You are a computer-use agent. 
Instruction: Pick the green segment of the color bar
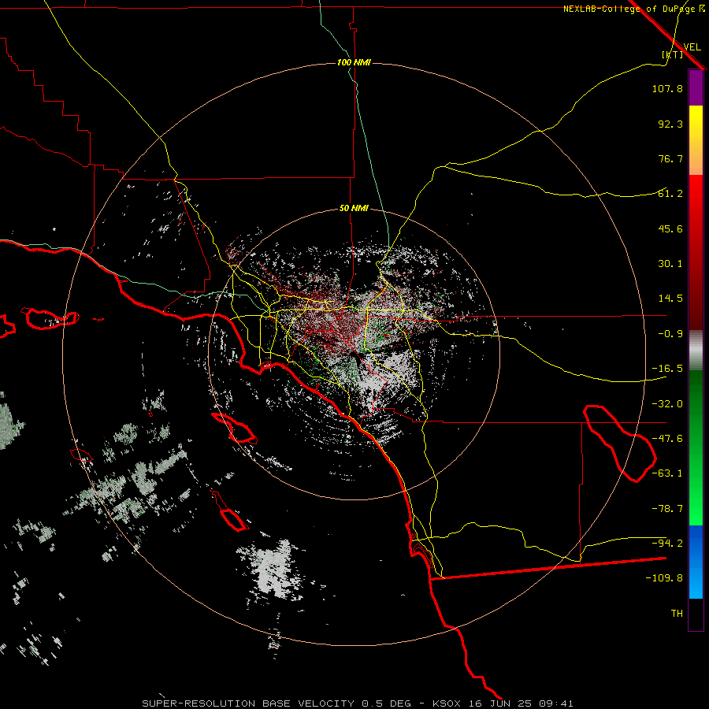point(696,447)
